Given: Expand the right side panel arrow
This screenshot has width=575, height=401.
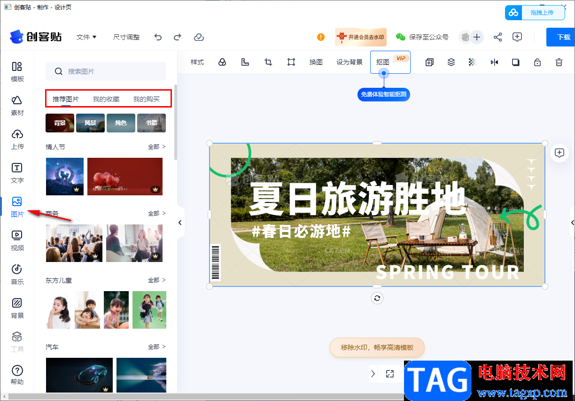Looking at the screenshot, I should point(572,223).
